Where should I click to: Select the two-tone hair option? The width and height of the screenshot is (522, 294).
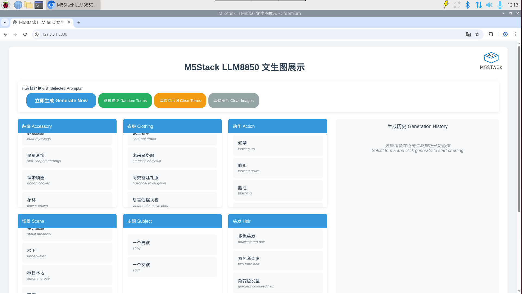click(x=278, y=261)
